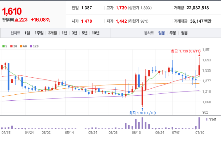Click the 902 price axis label
221x142 pixels.
205,112
